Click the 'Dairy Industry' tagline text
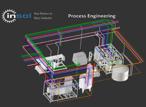Image resolution: width=146 pixels, height=107 pixels. click(43, 18)
